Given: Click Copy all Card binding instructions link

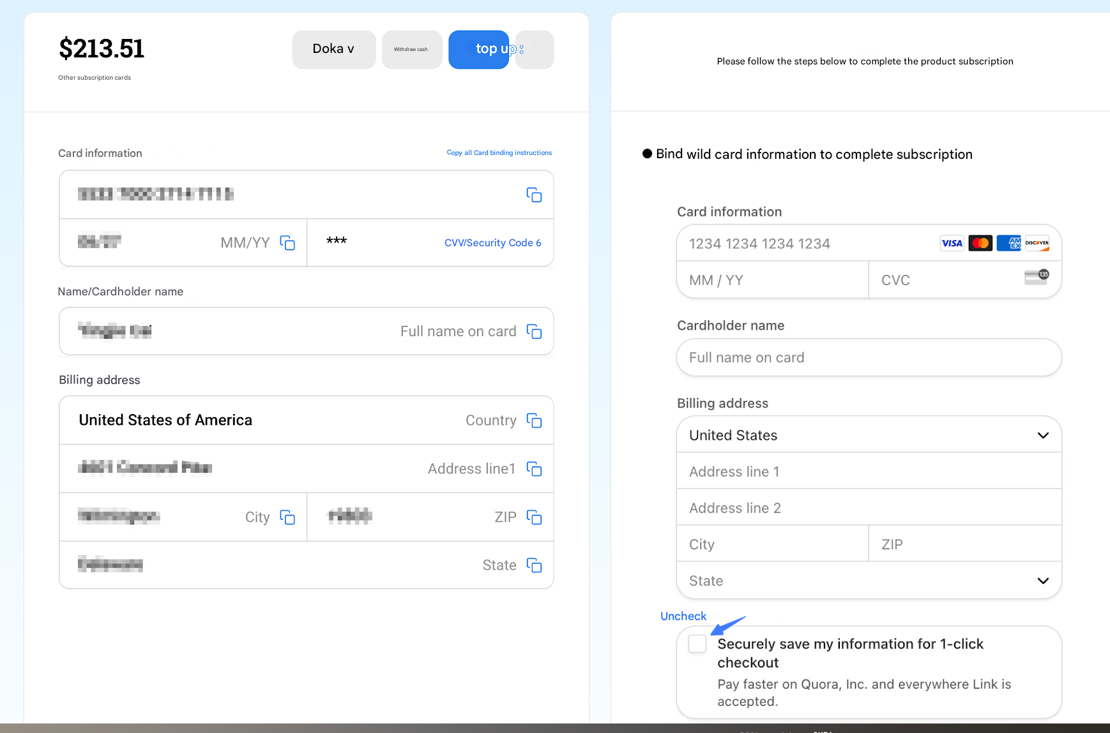Looking at the screenshot, I should coord(499,153).
